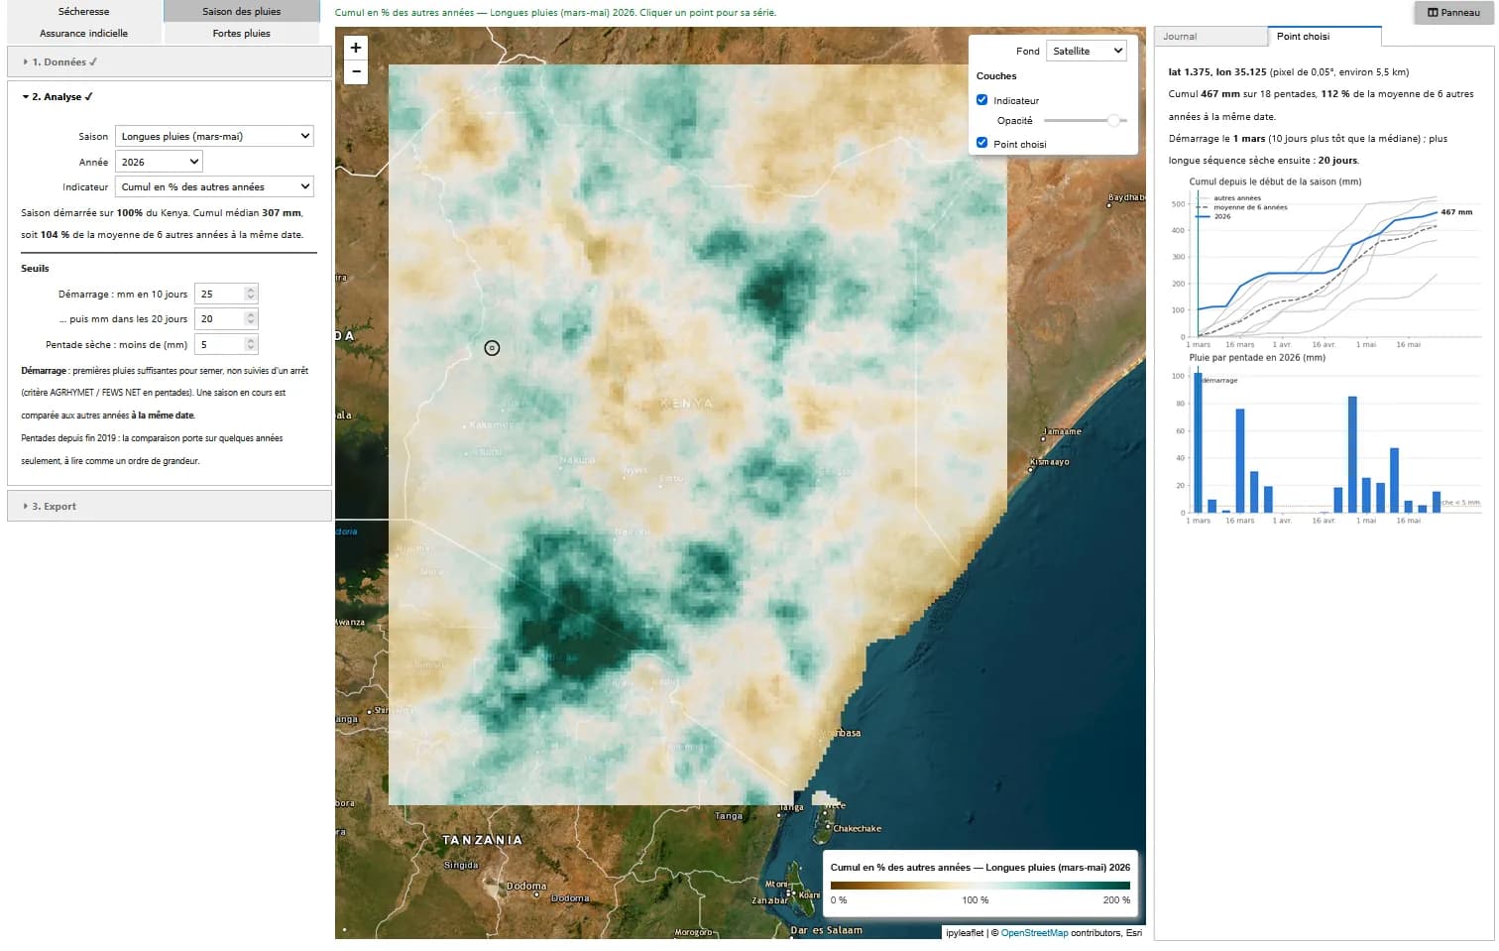Switch to the Sécheresse tab
The width and height of the screenshot is (1499, 951).
pyautogui.click(x=84, y=12)
